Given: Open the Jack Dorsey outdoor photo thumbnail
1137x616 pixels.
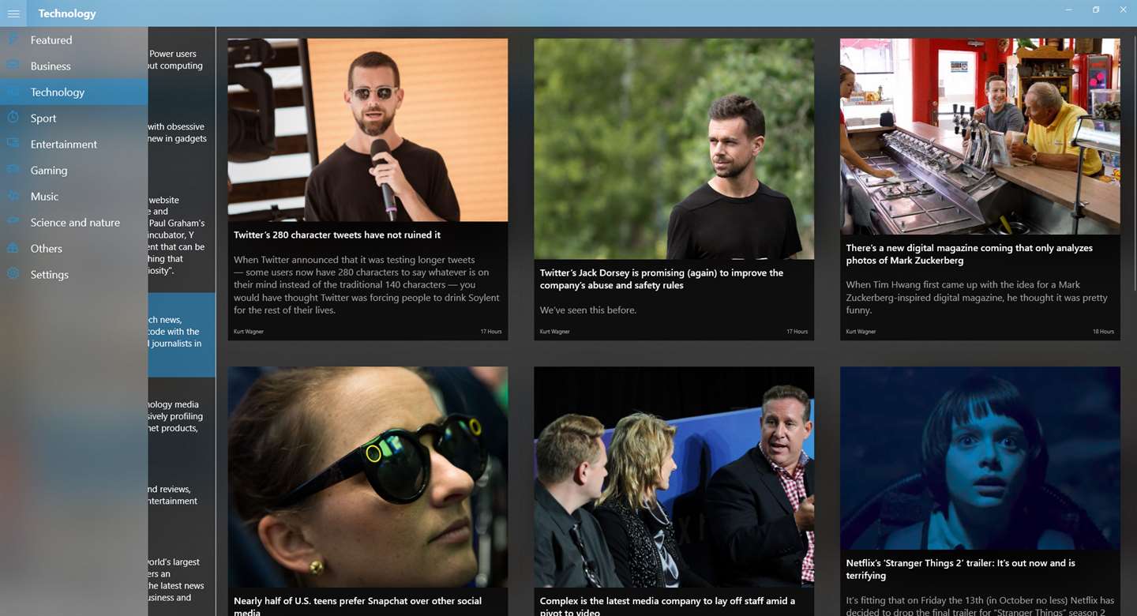Looking at the screenshot, I should [674, 149].
